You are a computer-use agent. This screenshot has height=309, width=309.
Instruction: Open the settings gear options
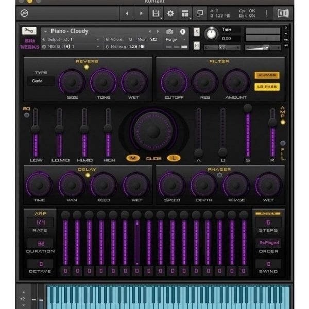point(170,13)
